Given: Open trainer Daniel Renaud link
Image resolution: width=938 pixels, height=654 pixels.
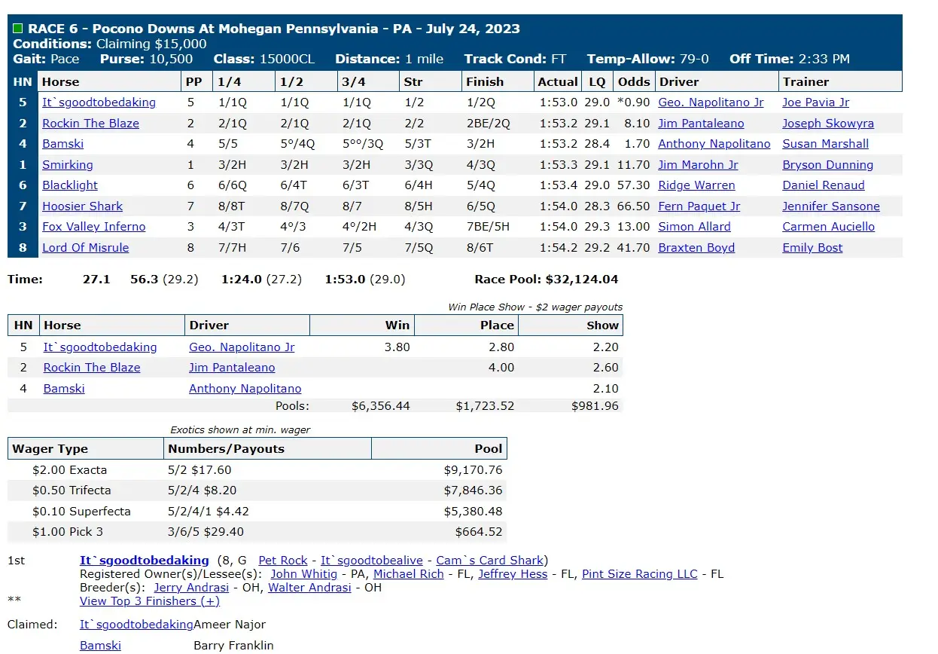Looking at the screenshot, I should tap(824, 185).
